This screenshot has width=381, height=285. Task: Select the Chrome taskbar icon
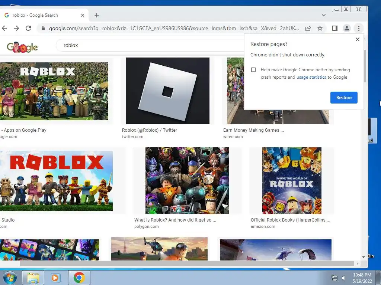click(79, 278)
